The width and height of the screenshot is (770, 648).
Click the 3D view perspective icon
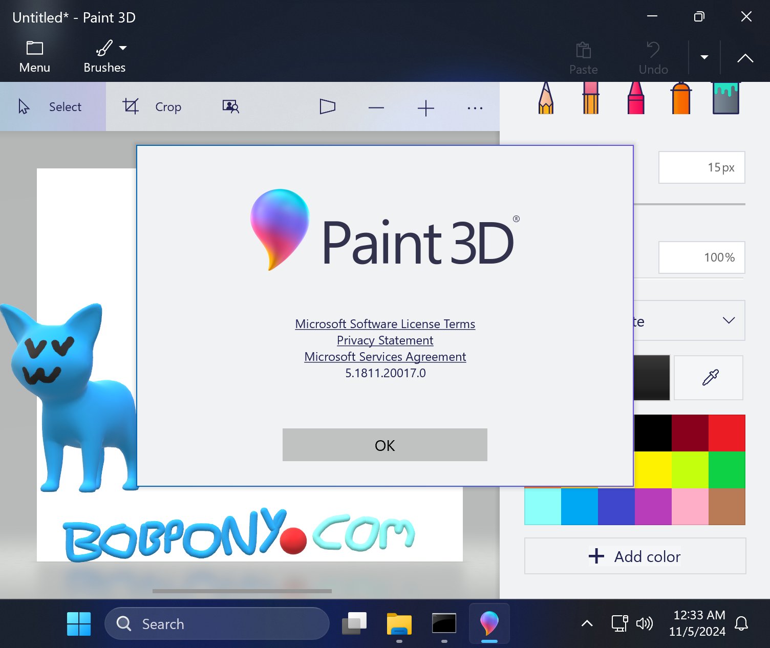327,107
